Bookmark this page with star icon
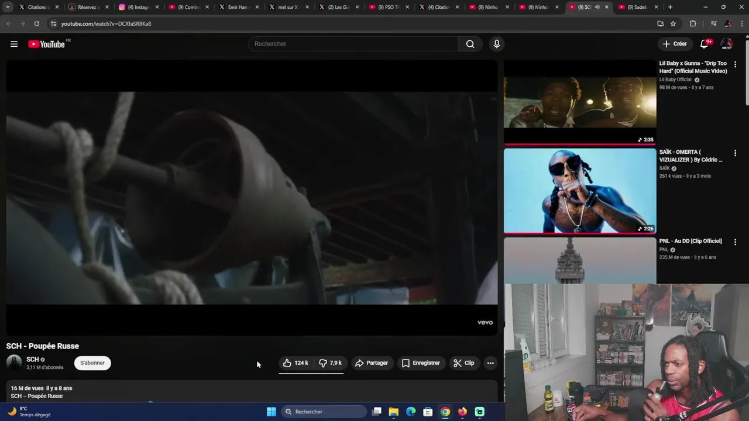The height and width of the screenshot is (421, 749). coord(674,23)
